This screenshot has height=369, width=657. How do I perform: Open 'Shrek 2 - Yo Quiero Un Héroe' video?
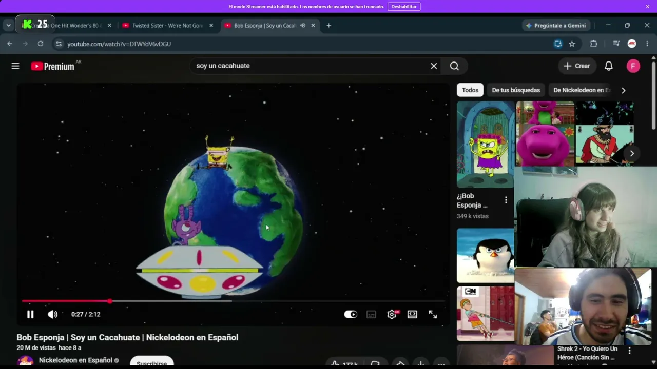click(x=587, y=353)
